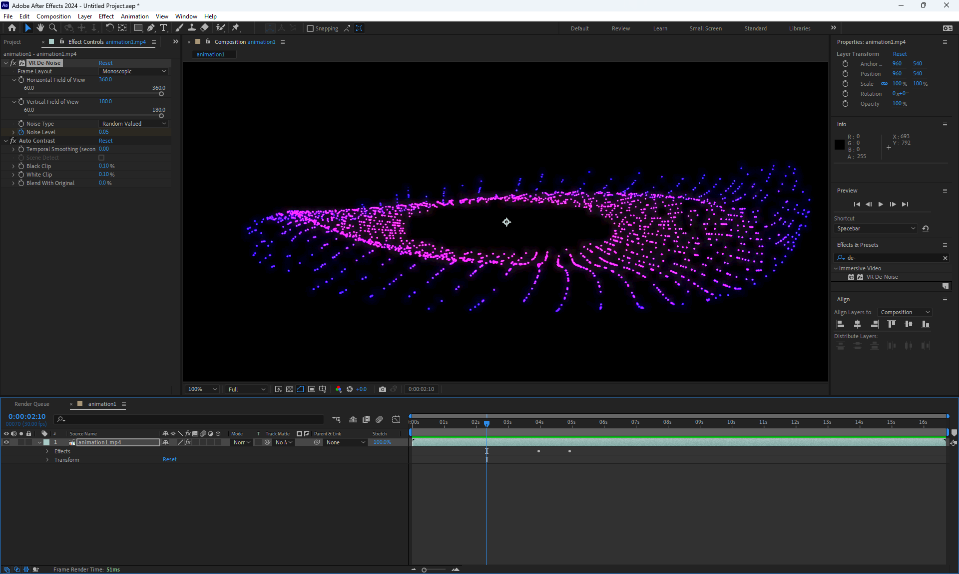Select the Hand tool in toolbar

(x=40, y=28)
